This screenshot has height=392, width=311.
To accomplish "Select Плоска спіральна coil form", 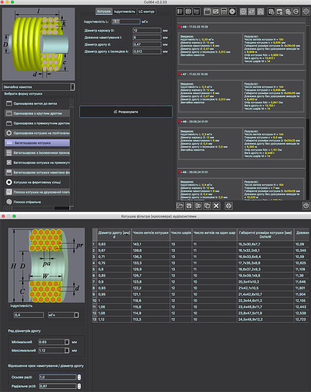I will [x=37, y=202].
